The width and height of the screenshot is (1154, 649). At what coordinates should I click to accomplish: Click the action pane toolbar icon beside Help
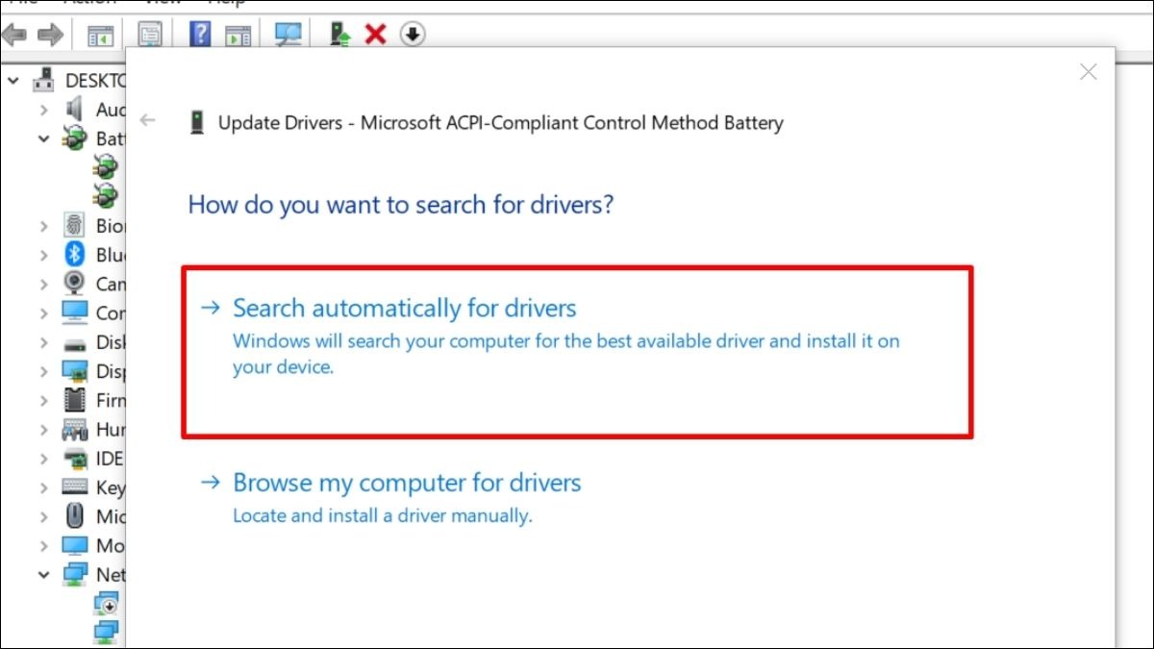coord(238,36)
